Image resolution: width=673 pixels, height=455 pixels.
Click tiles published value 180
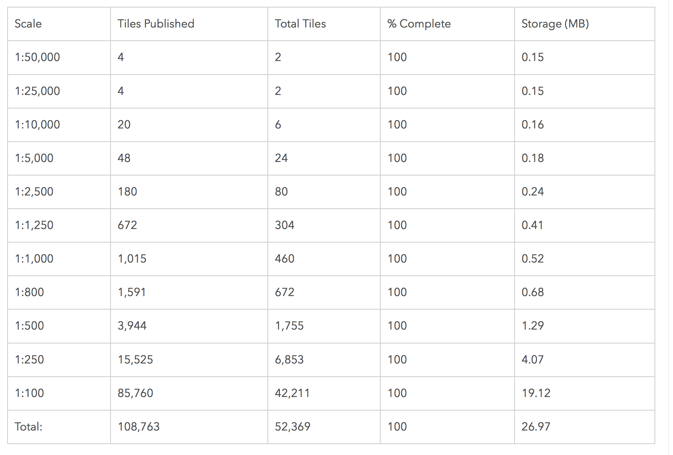point(128,192)
